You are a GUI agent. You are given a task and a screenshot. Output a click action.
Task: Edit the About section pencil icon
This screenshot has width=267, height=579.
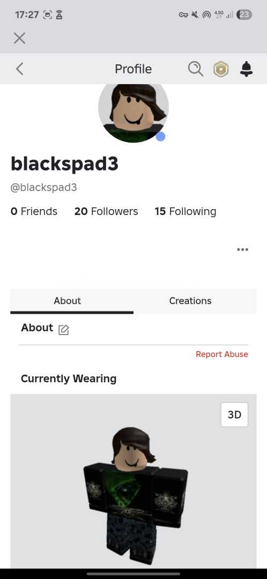[x=63, y=330]
